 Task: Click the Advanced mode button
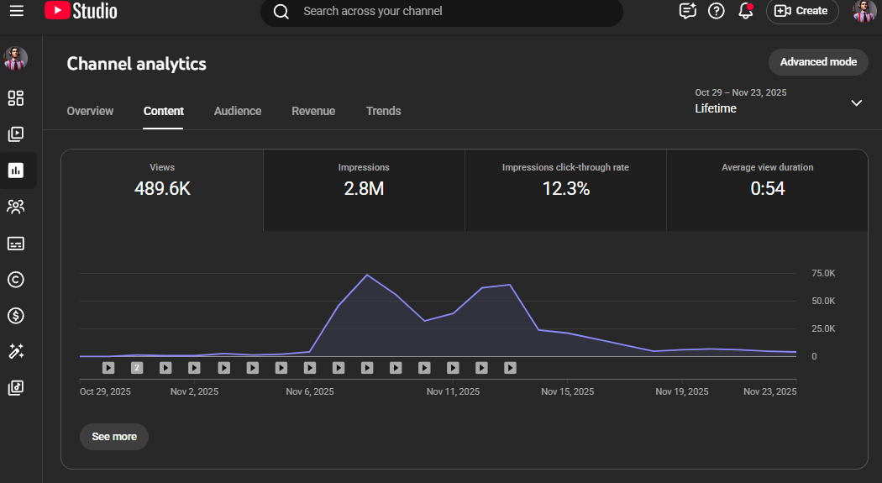point(818,62)
